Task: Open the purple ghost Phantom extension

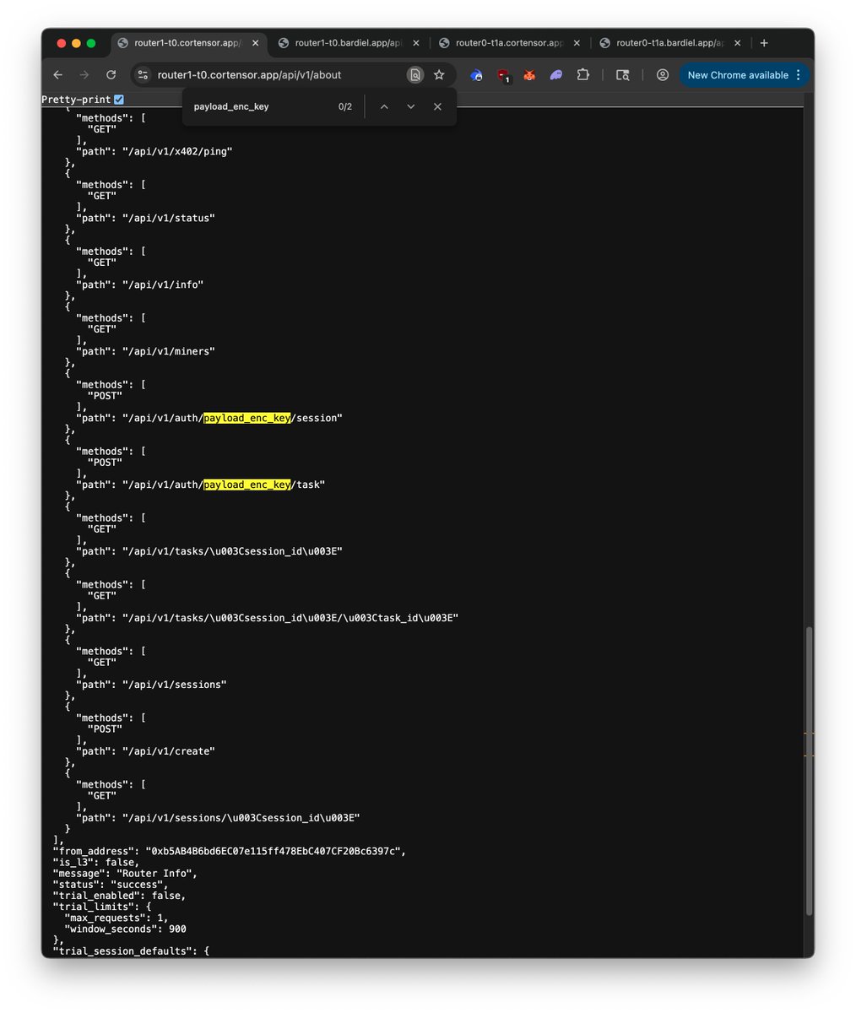Action: [x=555, y=75]
